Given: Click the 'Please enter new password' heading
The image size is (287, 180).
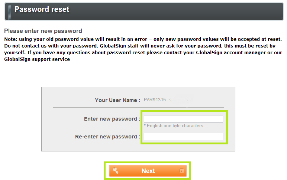Looking at the screenshot, I should (x=43, y=31).
